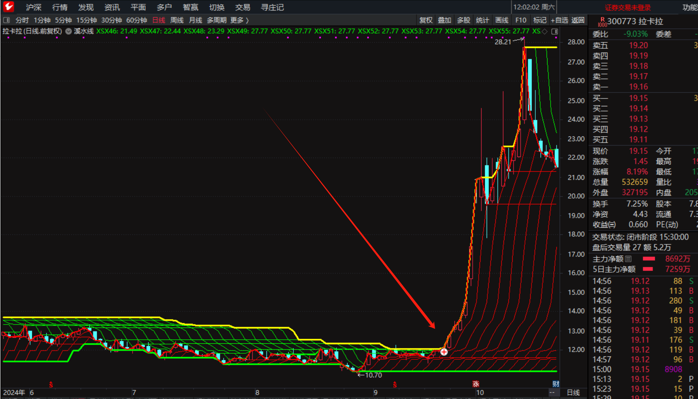Click the list icon beside 主力净额

(628, 259)
